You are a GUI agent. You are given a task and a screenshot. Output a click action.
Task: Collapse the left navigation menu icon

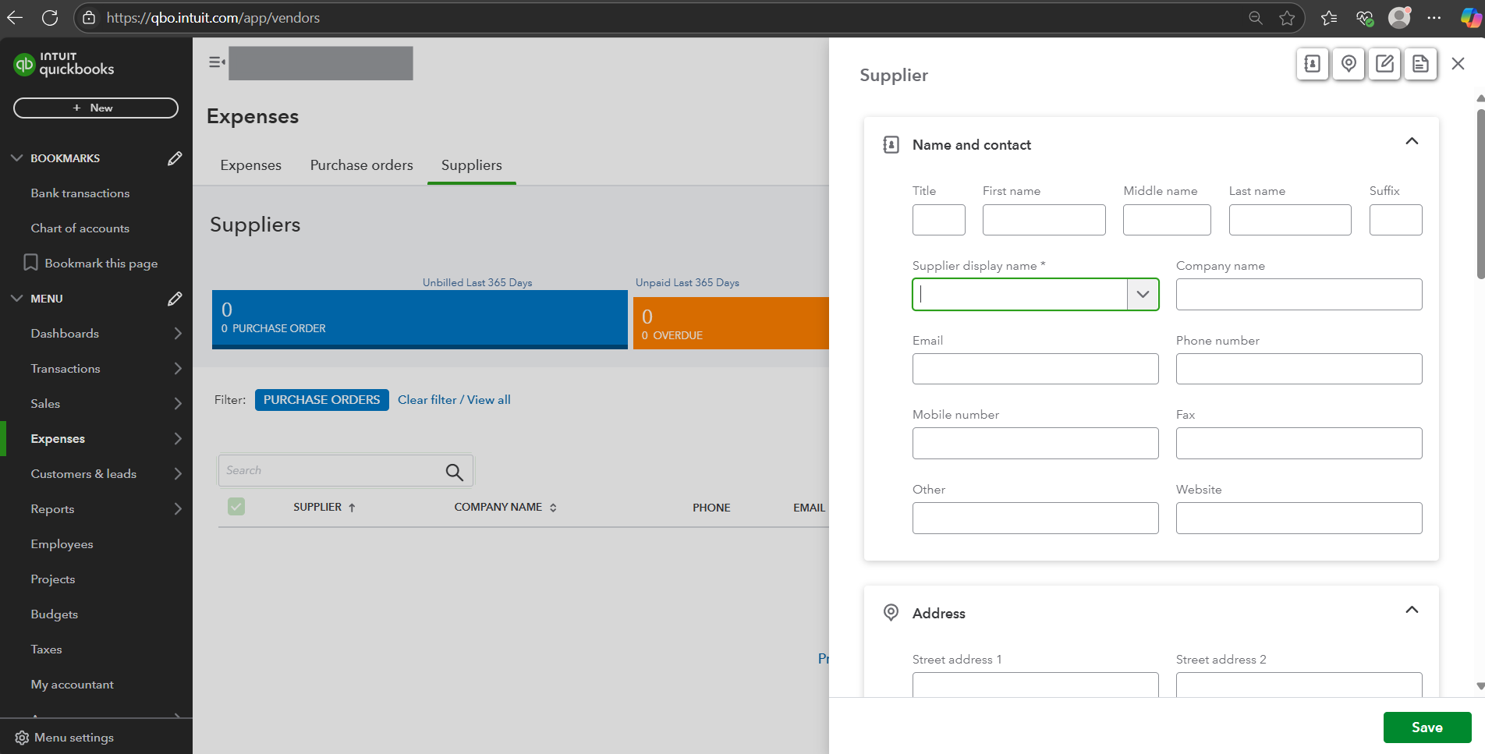[217, 62]
